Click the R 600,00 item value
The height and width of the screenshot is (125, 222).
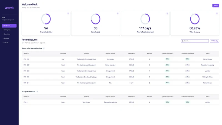point(131,77)
